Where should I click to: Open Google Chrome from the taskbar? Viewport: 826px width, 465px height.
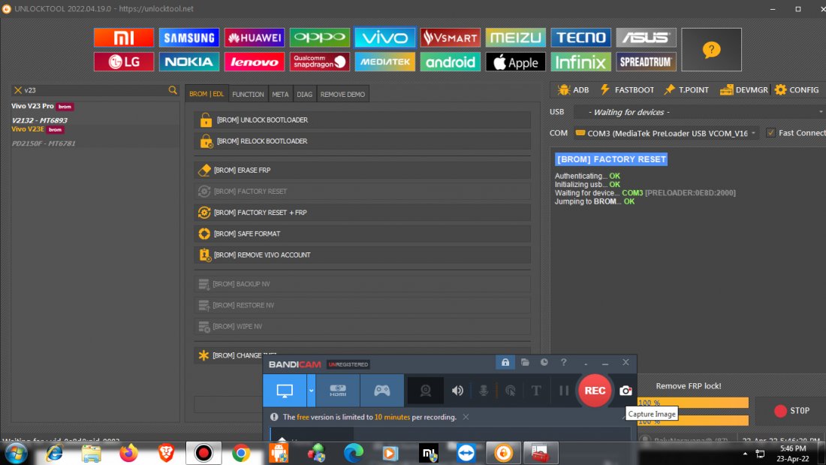(241, 453)
